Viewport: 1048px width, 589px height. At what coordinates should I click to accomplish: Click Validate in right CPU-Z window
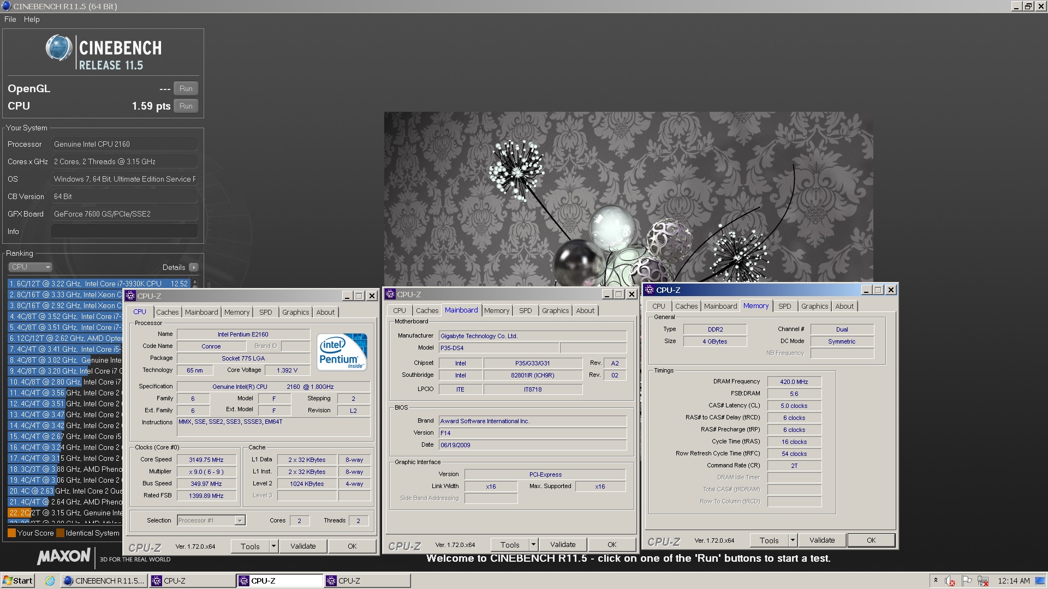[x=822, y=540]
